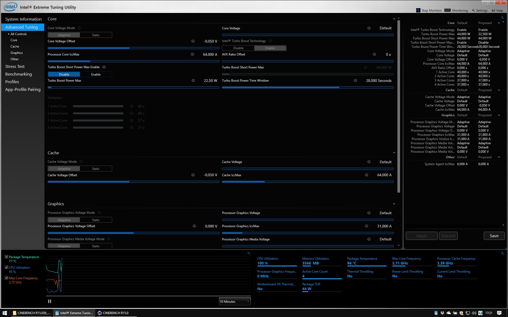Go to the Benchmarking section
Viewport: 508px width, 317px height.
19,74
